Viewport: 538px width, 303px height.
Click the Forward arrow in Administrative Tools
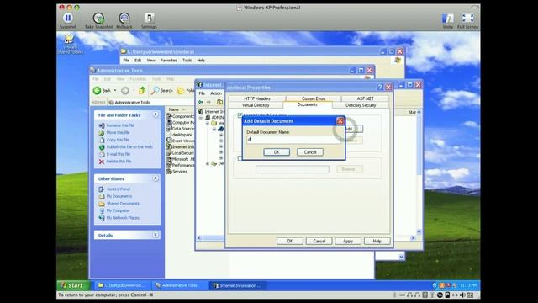click(x=125, y=90)
